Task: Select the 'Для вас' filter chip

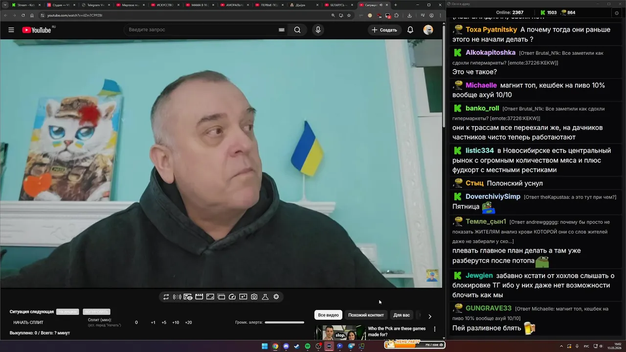Action: click(402, 315)
